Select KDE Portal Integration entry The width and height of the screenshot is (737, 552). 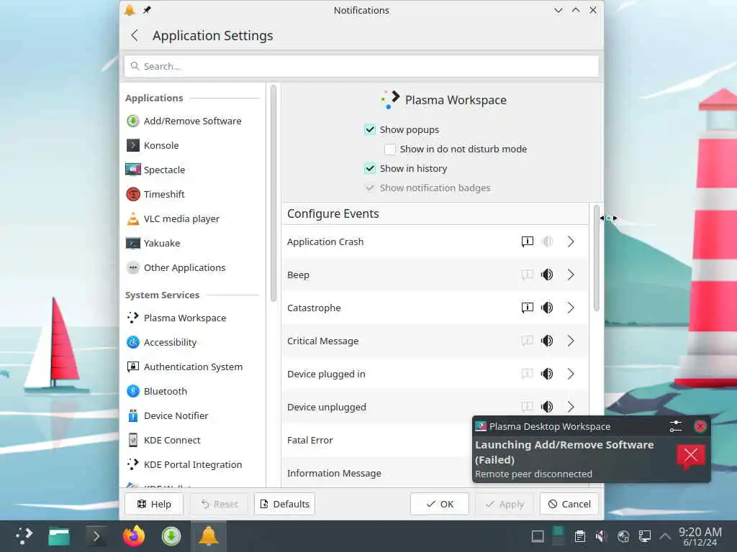pos(192,464)
